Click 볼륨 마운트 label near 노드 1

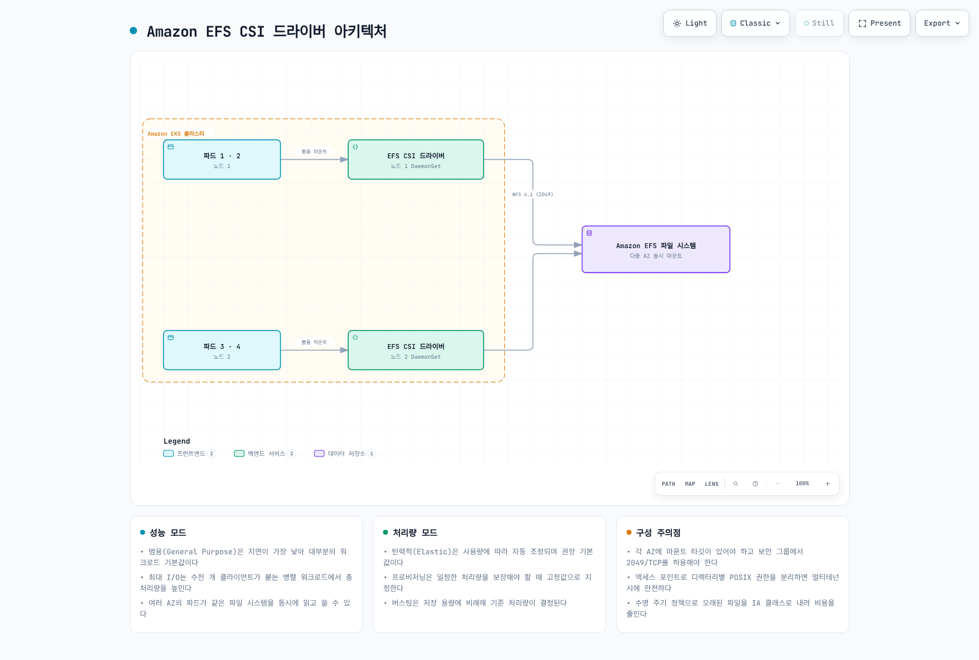[x=315, y=152]
